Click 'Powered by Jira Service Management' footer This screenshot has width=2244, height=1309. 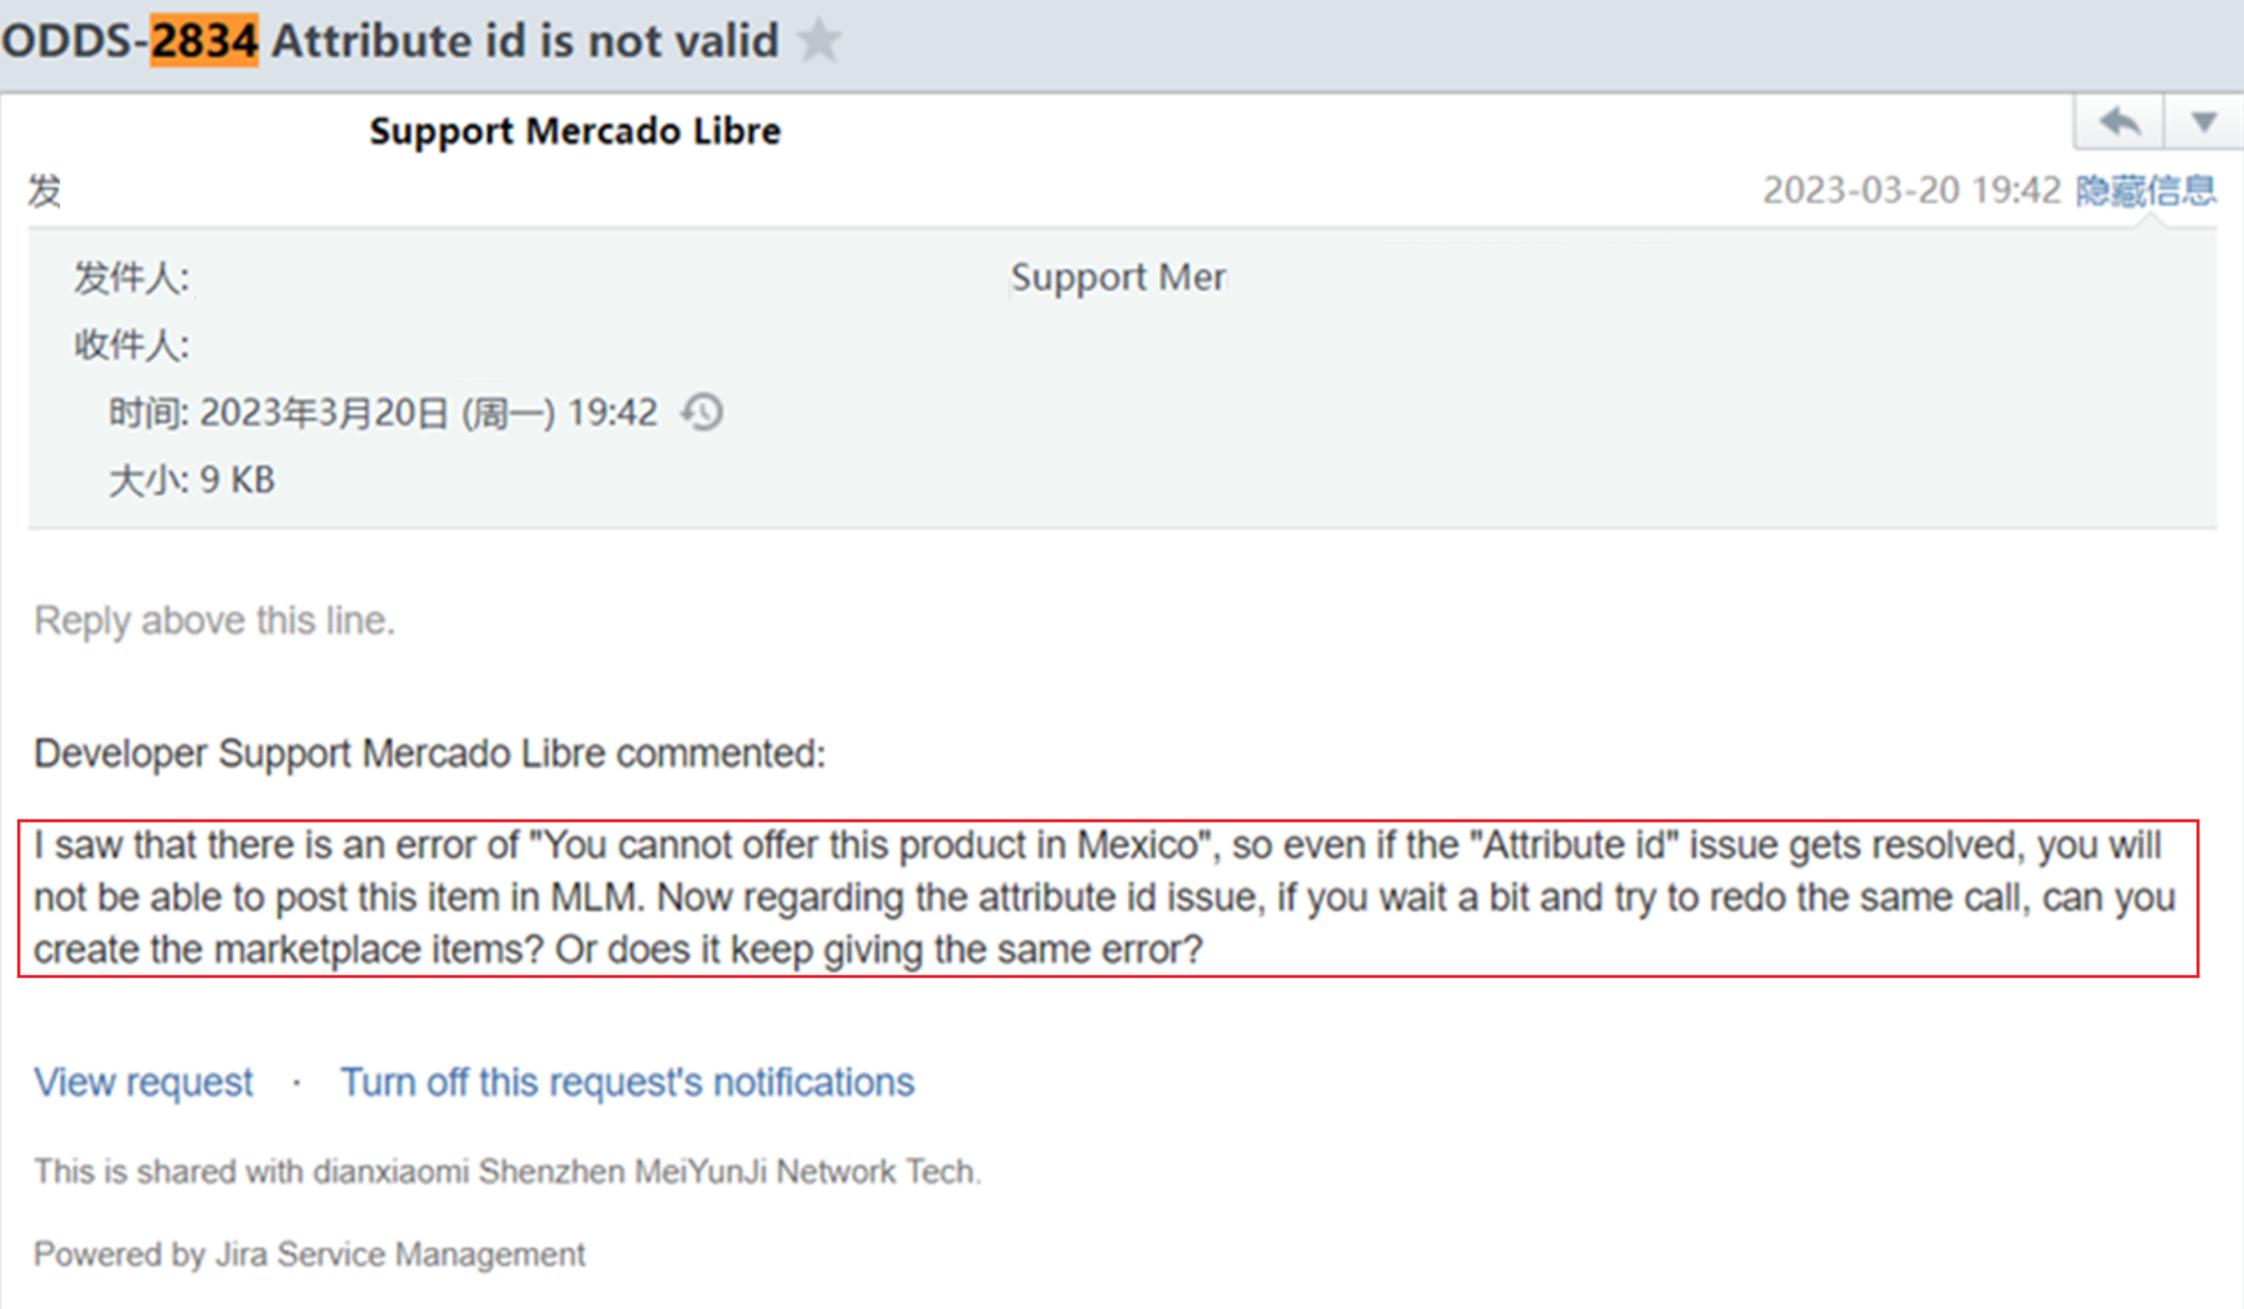pyautogui.click(x=309, y=1254)
